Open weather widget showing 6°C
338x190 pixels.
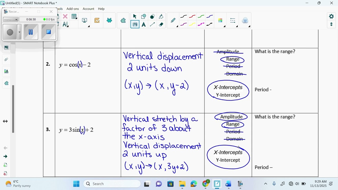[x=18, y=184]
